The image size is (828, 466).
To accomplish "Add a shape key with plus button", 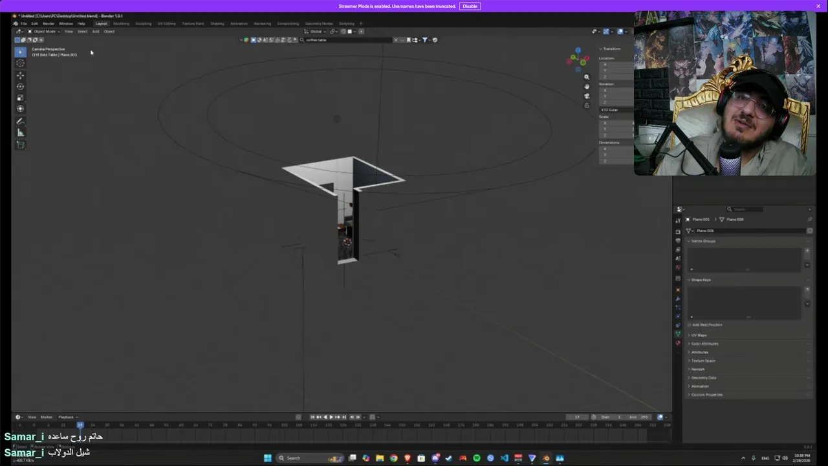I will (807, 289).
